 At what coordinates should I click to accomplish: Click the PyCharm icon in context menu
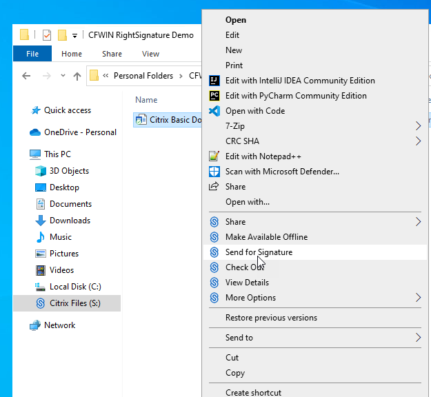coord(214,96)
